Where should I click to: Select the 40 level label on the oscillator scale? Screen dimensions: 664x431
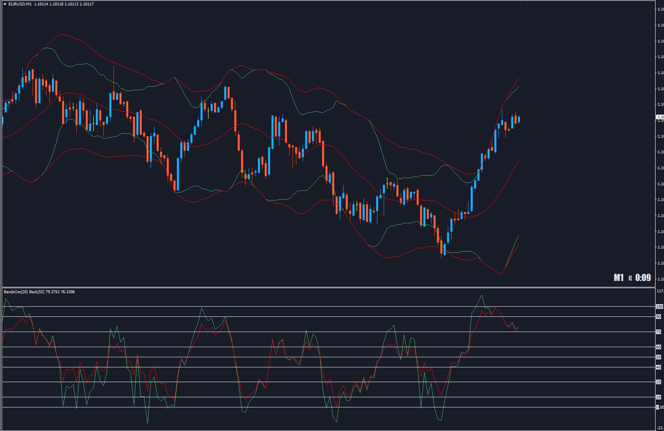(x=659, y=367)
